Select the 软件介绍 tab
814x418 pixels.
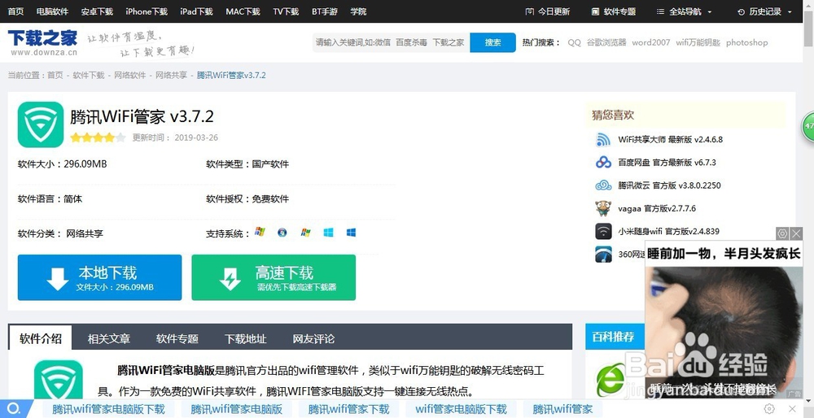click(41, 338)
